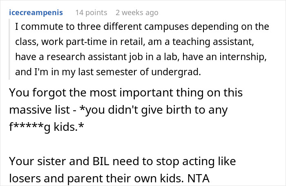The width and height of the screenshot is (286, 186).
Task: Click the quoted line about research assistant job
Action: 141,57
